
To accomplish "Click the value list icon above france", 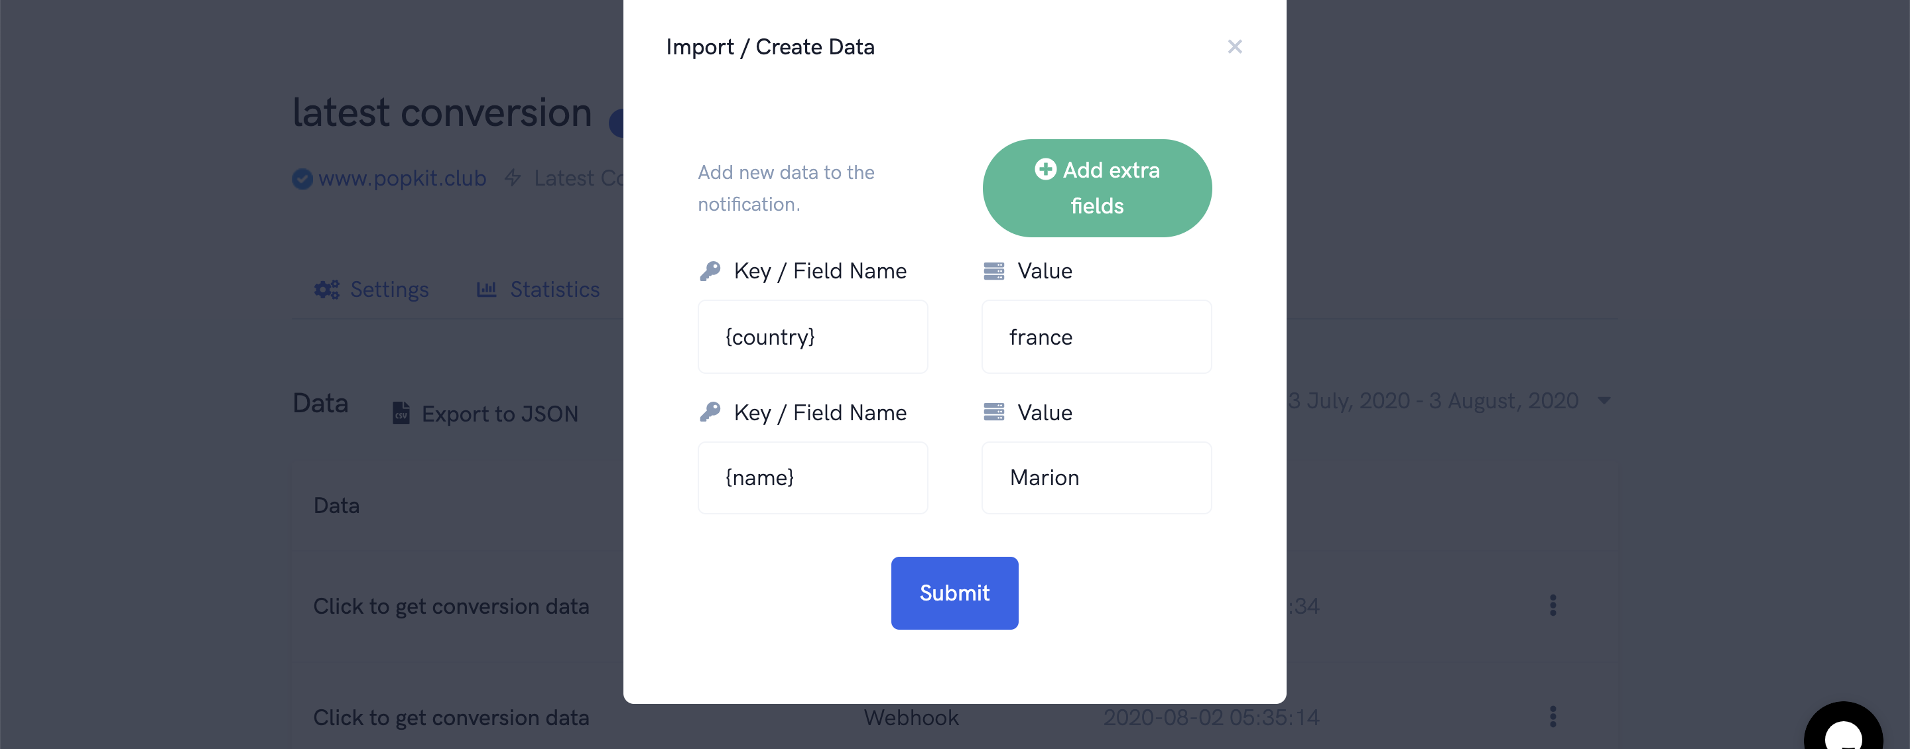I will coord(993,271).
